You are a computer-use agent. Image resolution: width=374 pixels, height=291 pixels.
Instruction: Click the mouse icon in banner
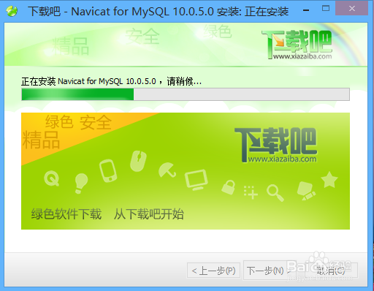tap(138, 161)
